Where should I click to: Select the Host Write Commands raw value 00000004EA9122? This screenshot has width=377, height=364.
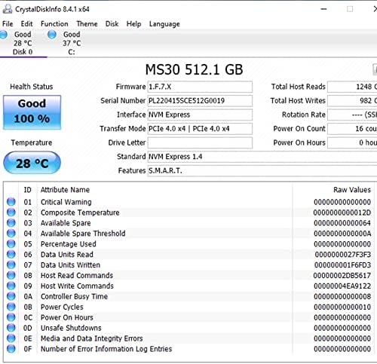point(342,286)
